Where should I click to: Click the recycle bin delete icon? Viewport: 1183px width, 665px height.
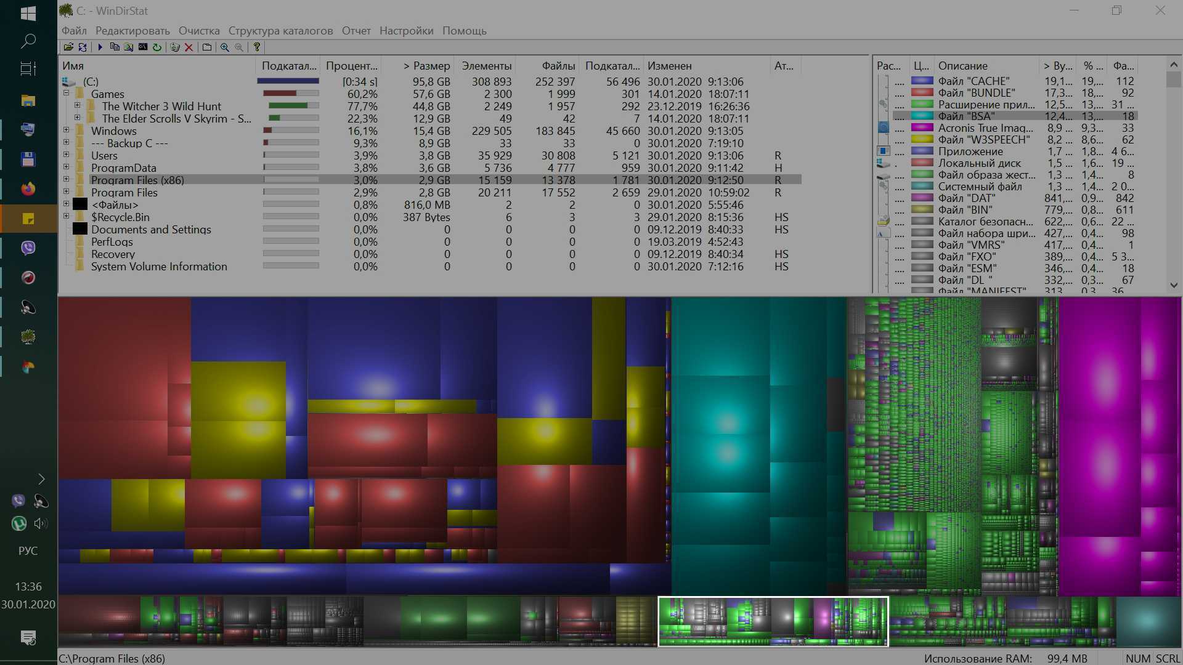(x=175, y=47)
